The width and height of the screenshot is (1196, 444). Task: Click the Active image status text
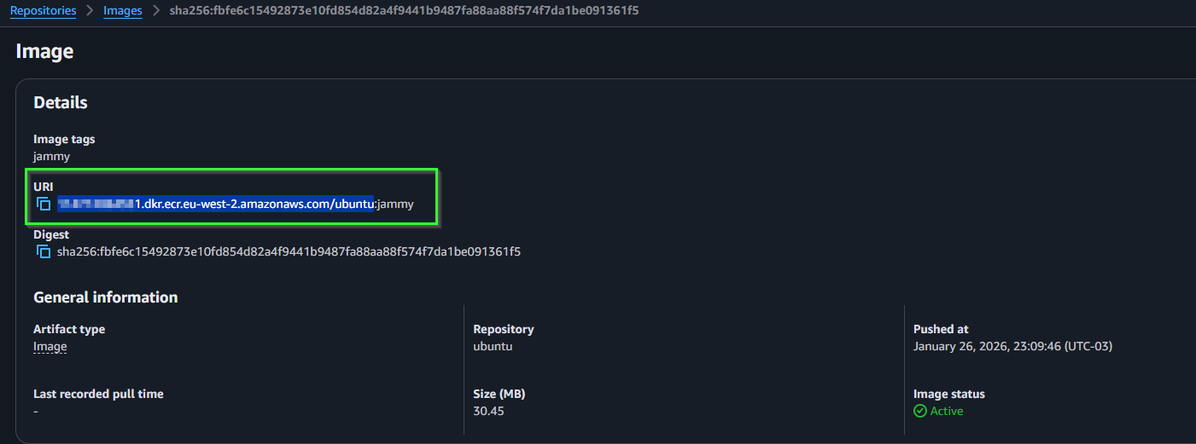[947, 411]
